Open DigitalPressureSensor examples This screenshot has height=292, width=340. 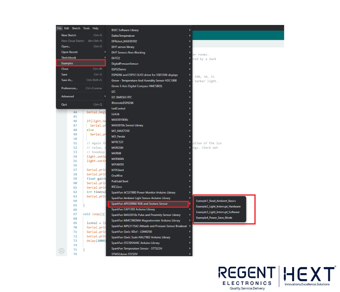click(149, 64)
